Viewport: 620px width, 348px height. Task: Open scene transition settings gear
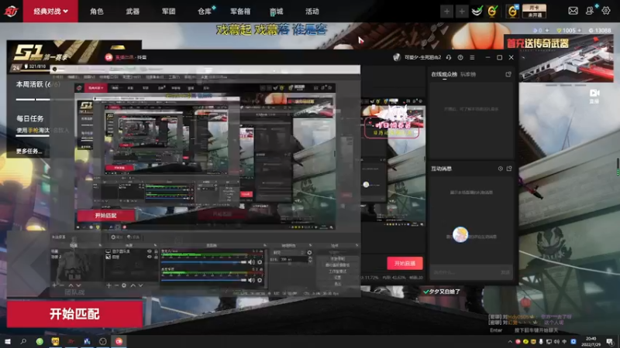tap(309, 253)
